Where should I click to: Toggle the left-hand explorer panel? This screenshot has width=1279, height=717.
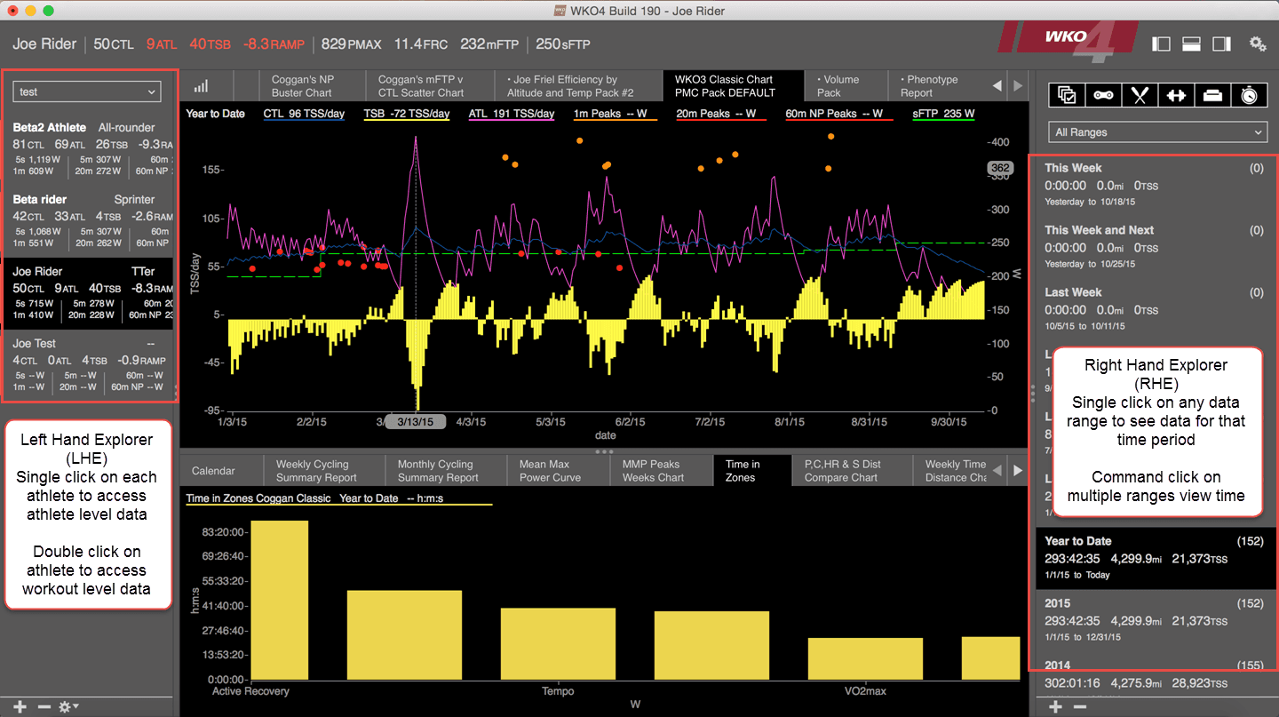(1161, 44)
